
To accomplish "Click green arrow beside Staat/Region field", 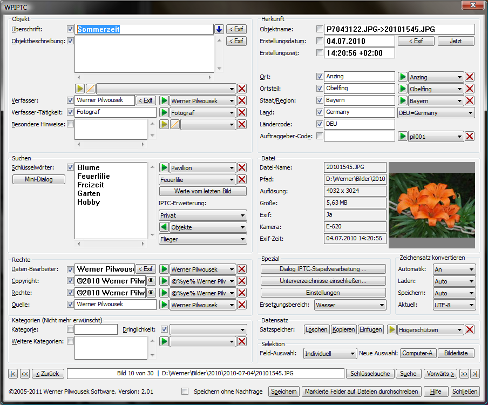I will (403, 101).
